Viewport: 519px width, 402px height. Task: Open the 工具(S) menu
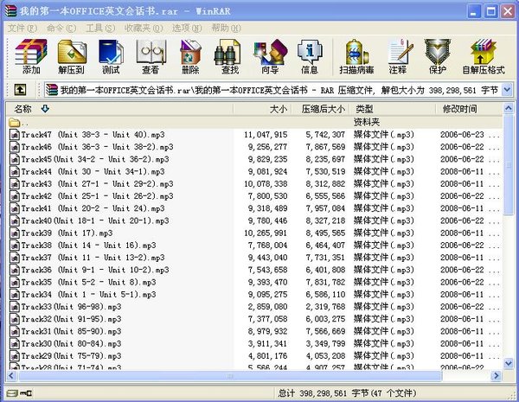pos(100,29)
